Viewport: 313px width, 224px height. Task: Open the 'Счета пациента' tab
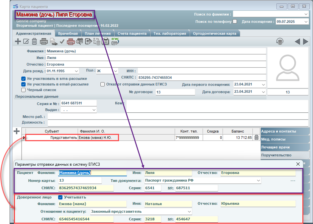click(x=132, y=33)
